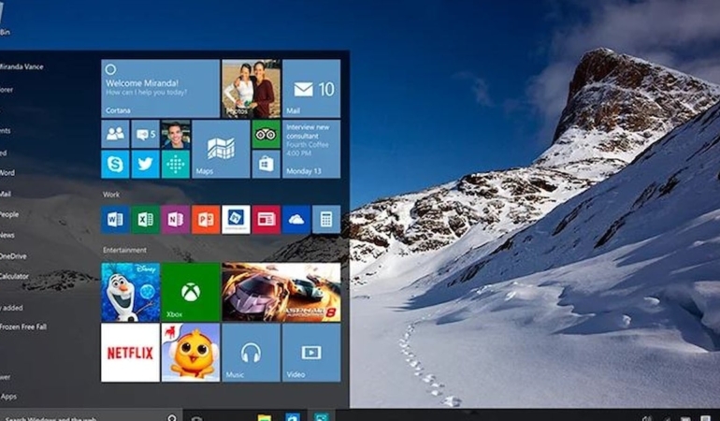Open the Photos tile
720x421 pixels.
tap(252, 88)
